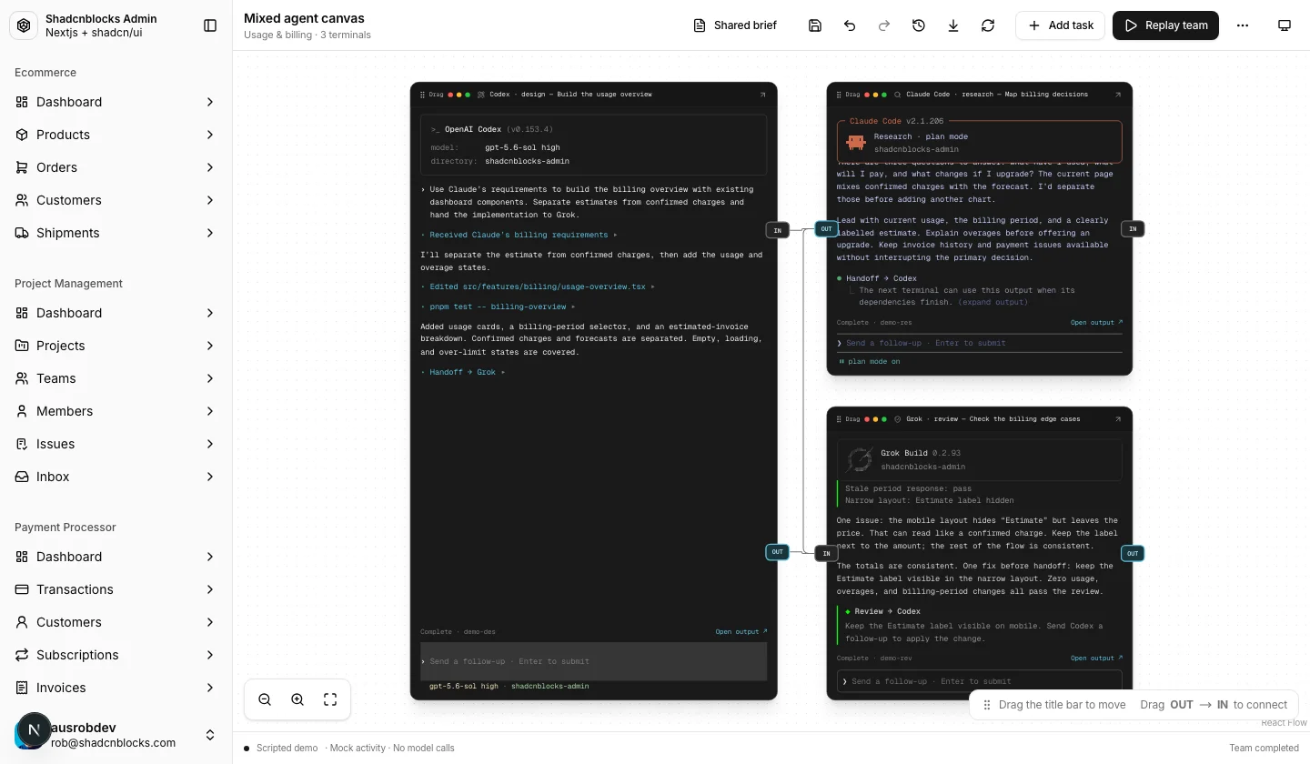Click expand output in the Claude handoff
This screenshot has height=764, width=1310.
tap(993, 302)
